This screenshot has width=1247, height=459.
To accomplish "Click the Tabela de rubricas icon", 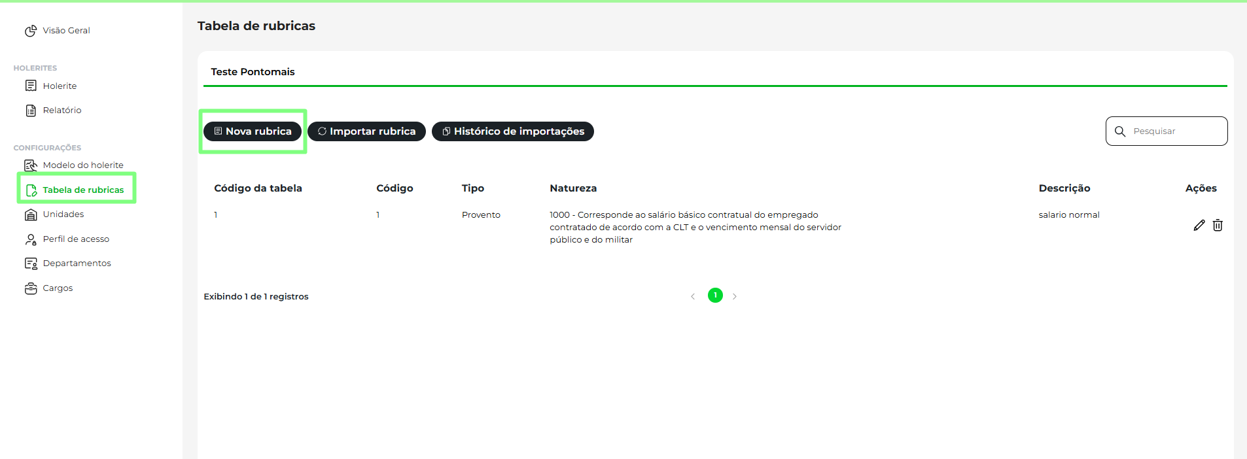I will click(x=31, y=190).
